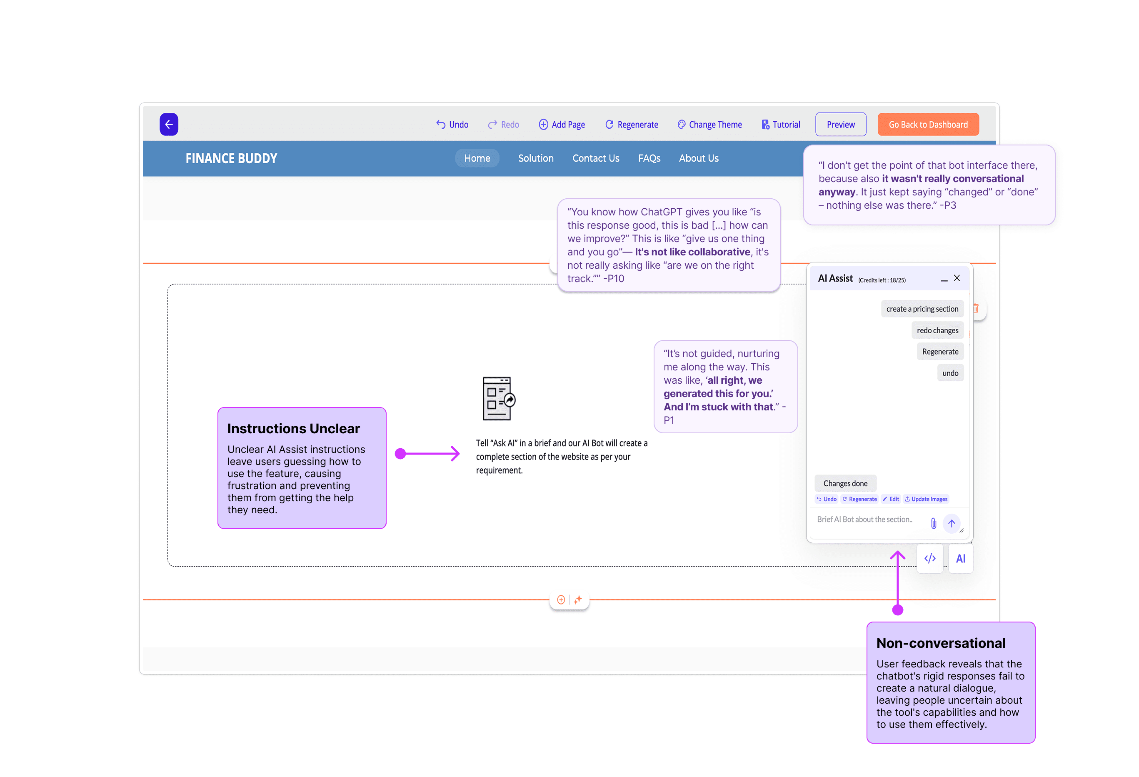Select the Home navigation tab
This screenshot has width=1139, height=777.
point(477,158)
